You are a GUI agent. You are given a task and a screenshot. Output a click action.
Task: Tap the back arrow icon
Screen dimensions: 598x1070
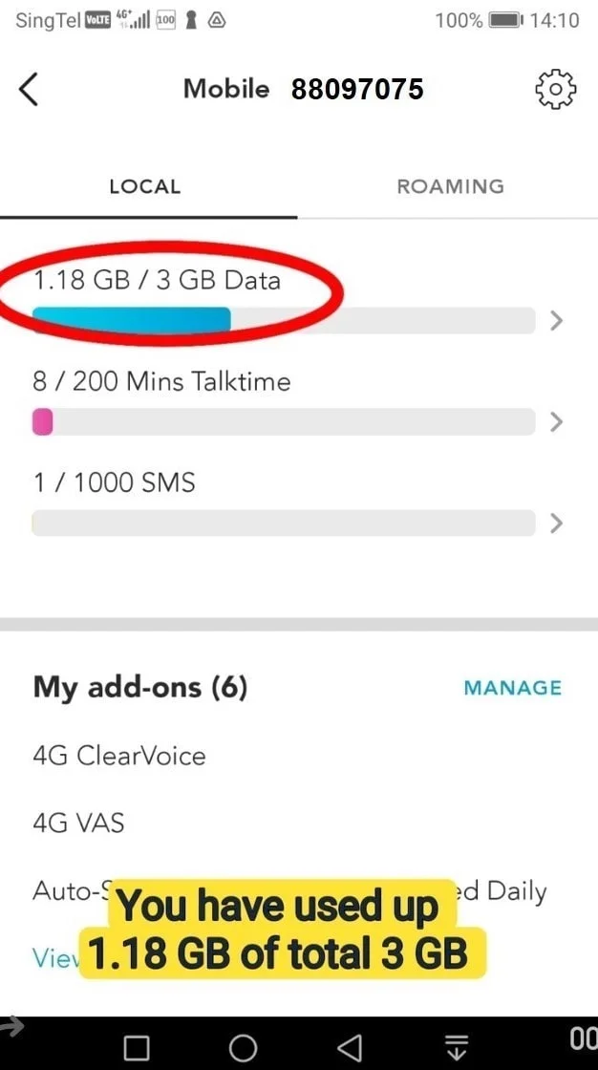point(29,90)
